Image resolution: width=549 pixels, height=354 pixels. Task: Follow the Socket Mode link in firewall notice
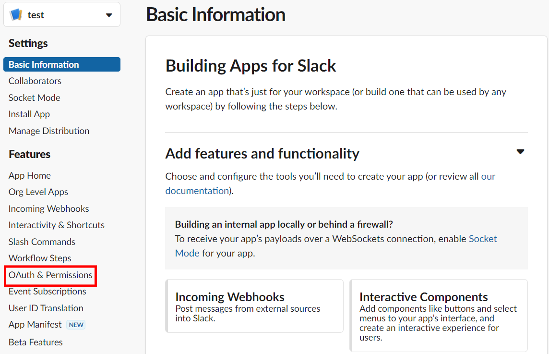point(336,246)
